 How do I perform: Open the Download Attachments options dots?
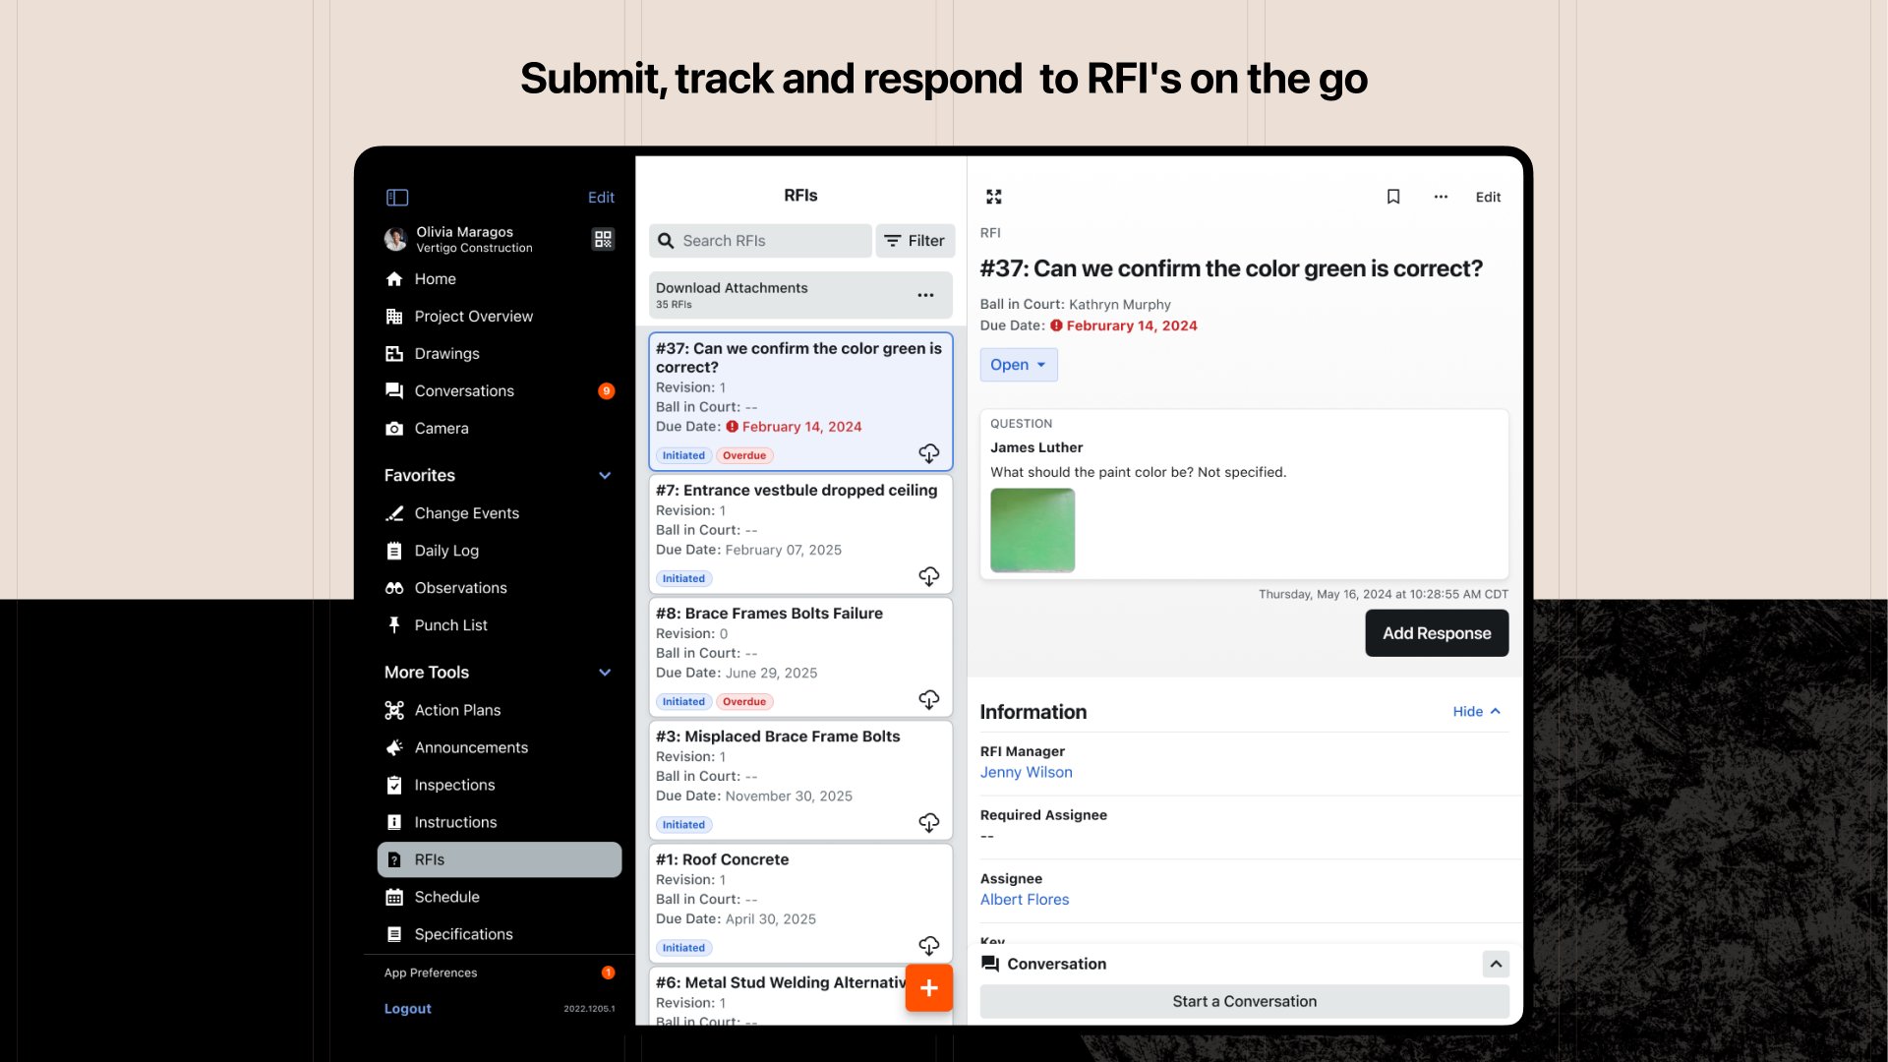(x=925, y=295)
